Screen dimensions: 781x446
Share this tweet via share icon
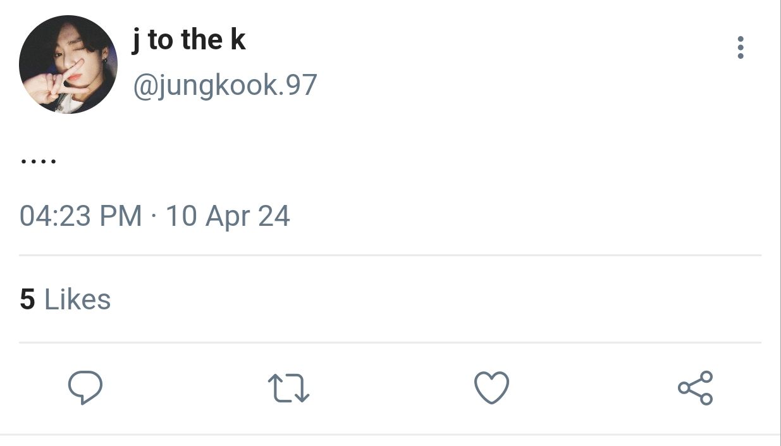click(x=695, y=388)
